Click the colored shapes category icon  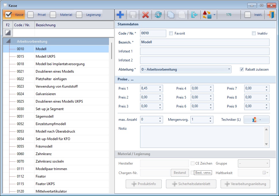pyautogui.click(x=207, y=15)
